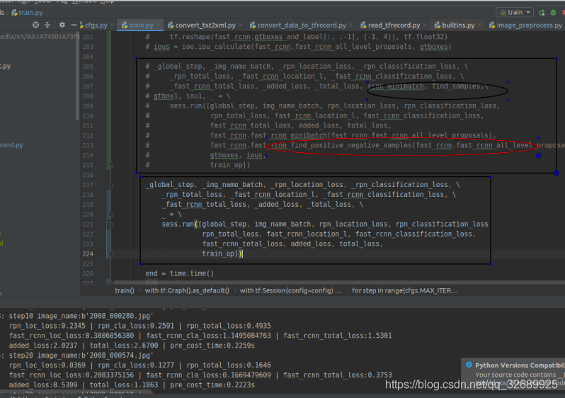Click console text 'pre_cost_time:0.2223s'
Viewport: 565px width, 398px height.
coord(212,385)
